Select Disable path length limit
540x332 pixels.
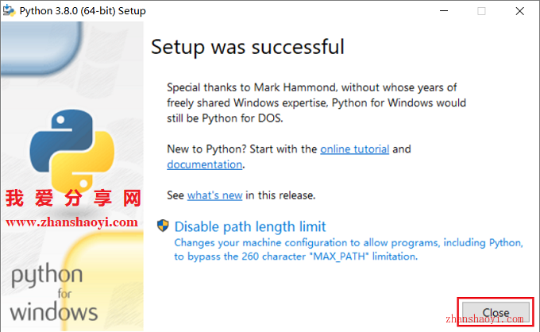pyautogui.click(x=250, y=226)
